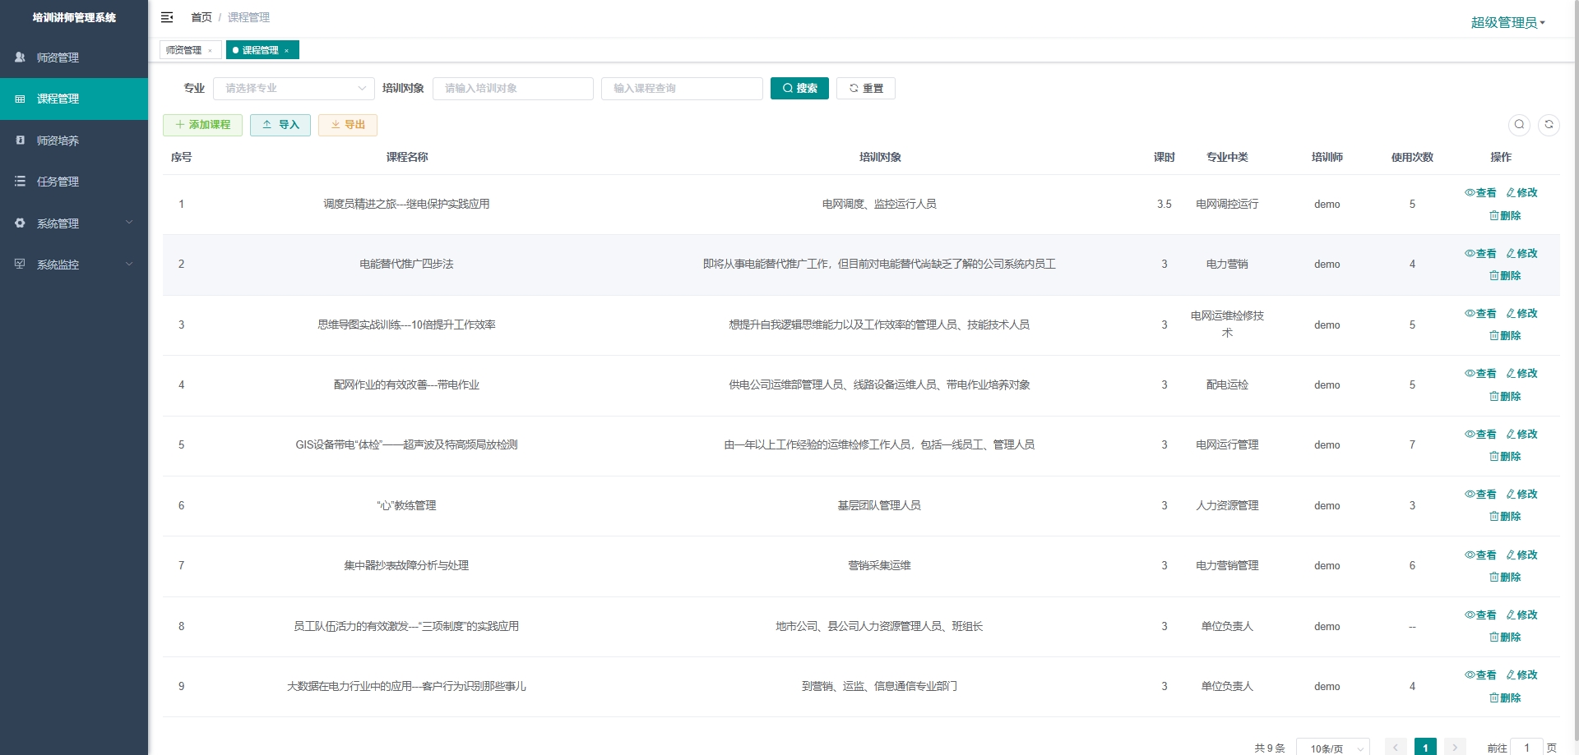Viewport: 1579px width, 755px height.
Task: Edit course 调度员精进之旅
Action: point(1521,193)
